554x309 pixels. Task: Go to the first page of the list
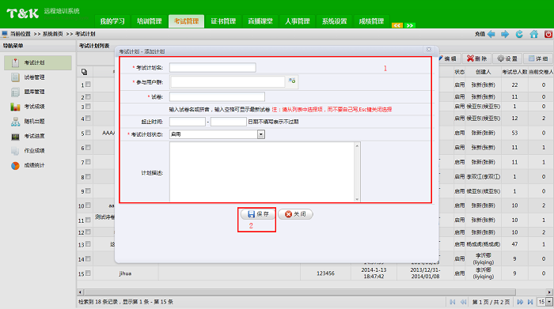pos(453,302)
